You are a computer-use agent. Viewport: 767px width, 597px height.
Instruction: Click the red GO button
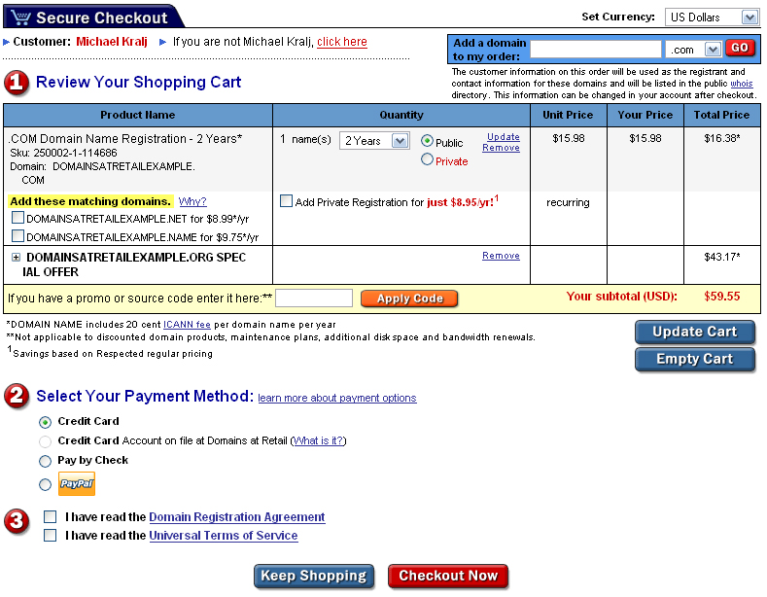tap(740, 48)
